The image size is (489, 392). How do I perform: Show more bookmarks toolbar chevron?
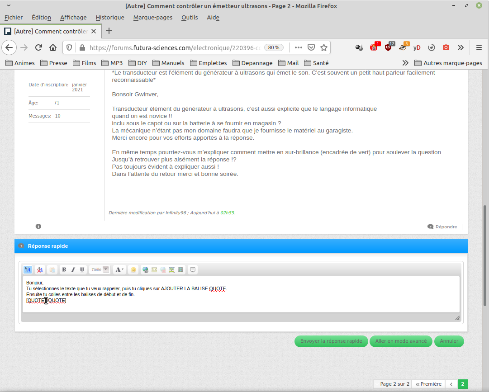click(x=405, y=63)
